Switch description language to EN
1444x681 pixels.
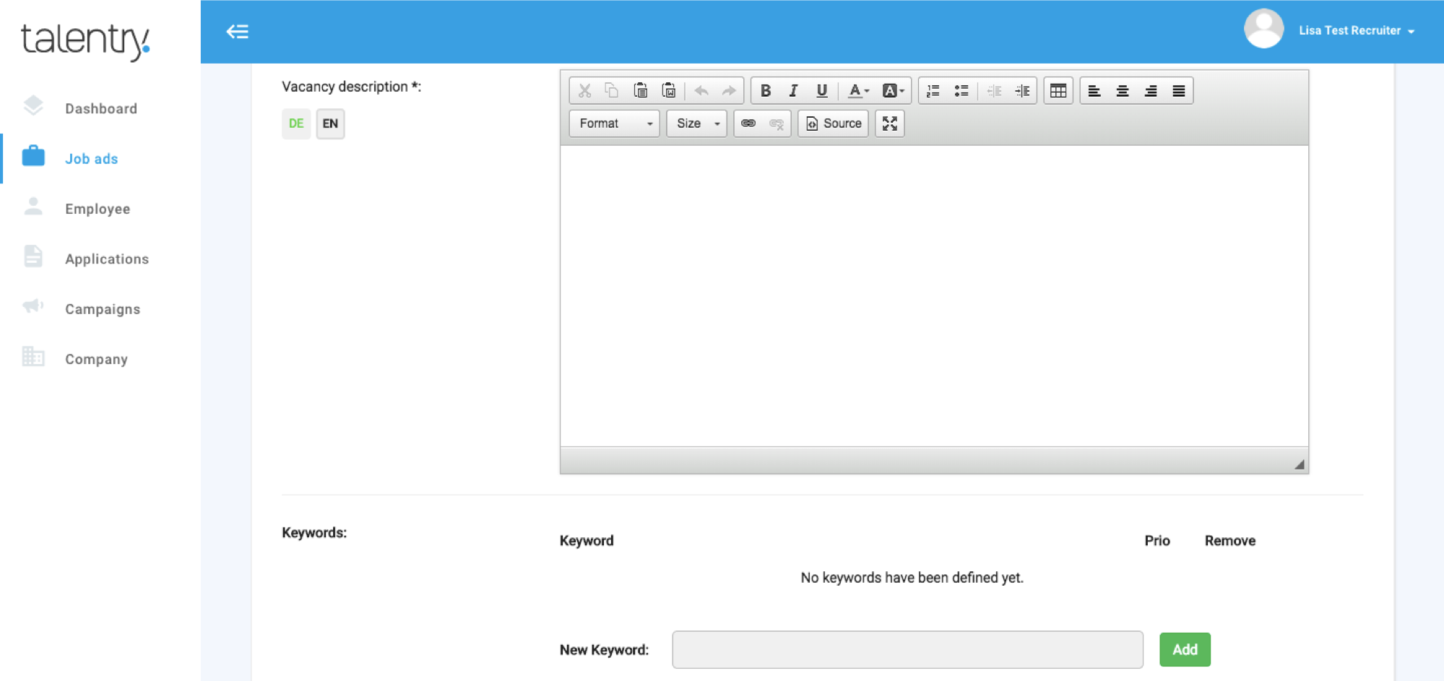pyautogui.click(x=330, y=123)
